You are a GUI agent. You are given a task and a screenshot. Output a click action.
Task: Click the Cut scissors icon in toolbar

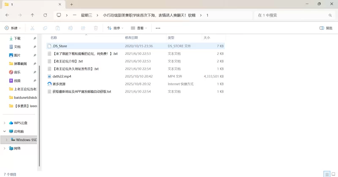click(x=32, y=28)
